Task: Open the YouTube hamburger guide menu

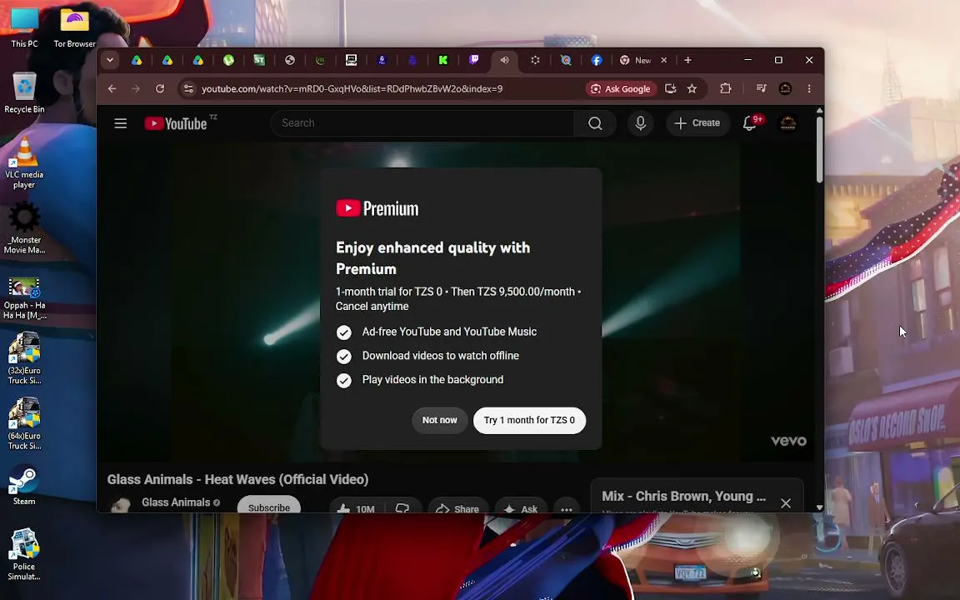Action: [x=121, y=123]
